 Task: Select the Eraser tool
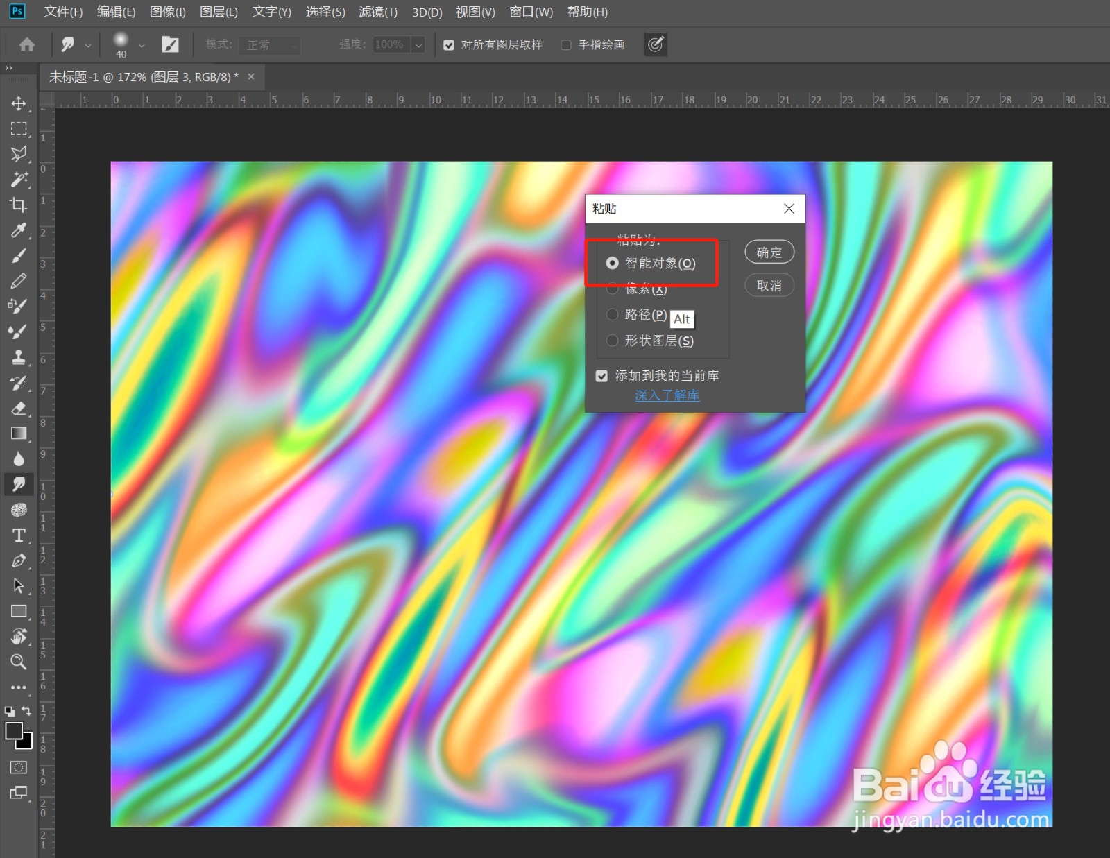[19, 408]
